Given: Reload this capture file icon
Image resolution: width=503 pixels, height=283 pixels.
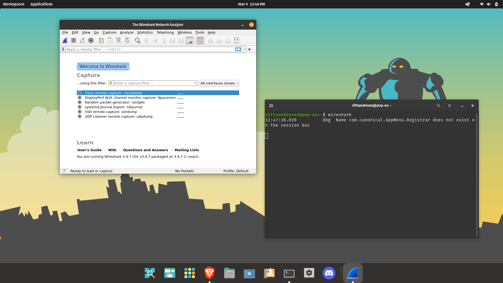Looking at the screenshot, I should 127,40.
